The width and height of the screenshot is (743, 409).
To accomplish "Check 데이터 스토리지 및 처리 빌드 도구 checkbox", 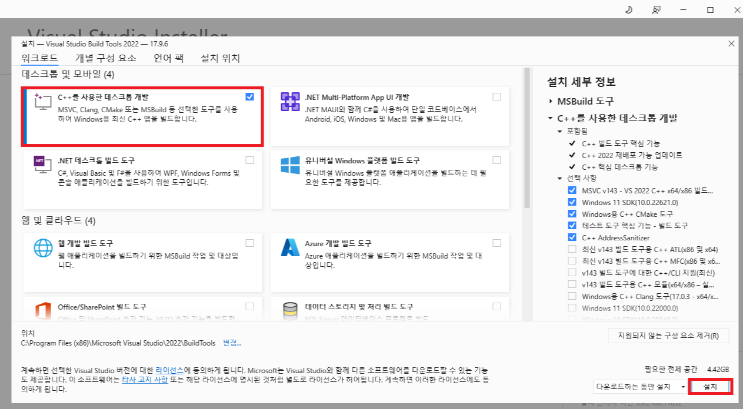I will tap(497, 306).
